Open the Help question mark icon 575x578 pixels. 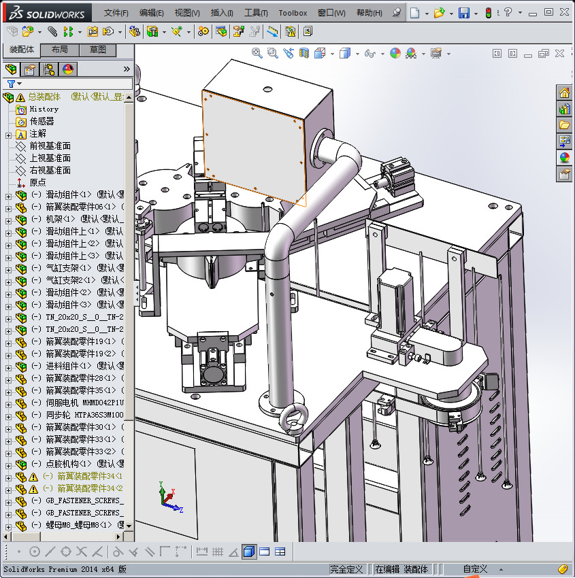tap(508, 13)
